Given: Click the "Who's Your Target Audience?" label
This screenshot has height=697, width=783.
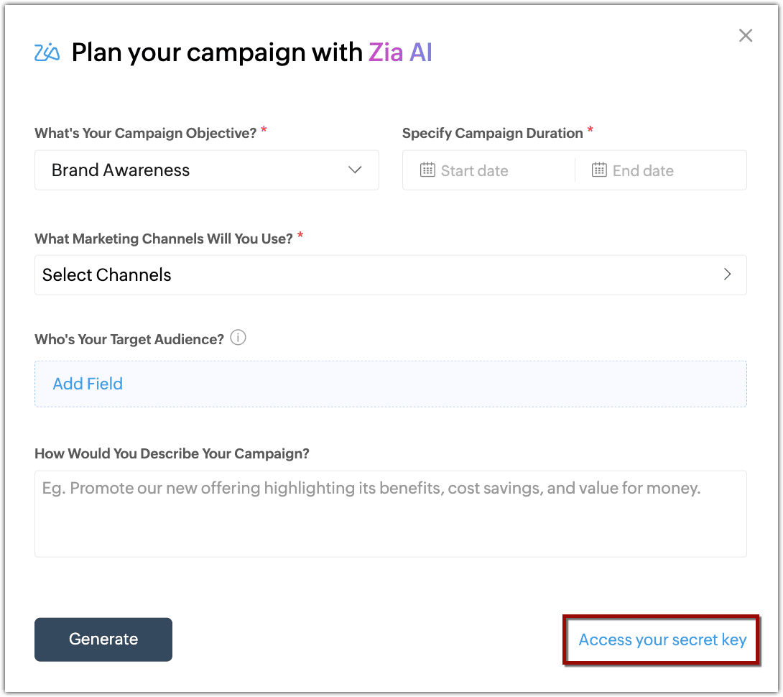Looking at the screenshot, I should coord(129,339).
